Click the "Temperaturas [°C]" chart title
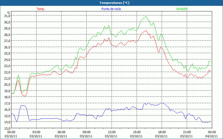 click(x=114, y=3)
